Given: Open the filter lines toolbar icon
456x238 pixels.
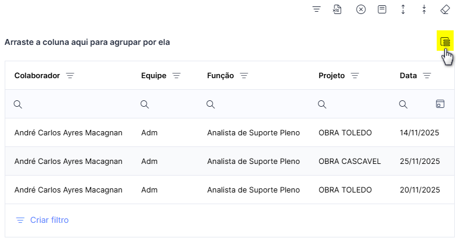Looking at the screenshot, I should tap(316, 9).
